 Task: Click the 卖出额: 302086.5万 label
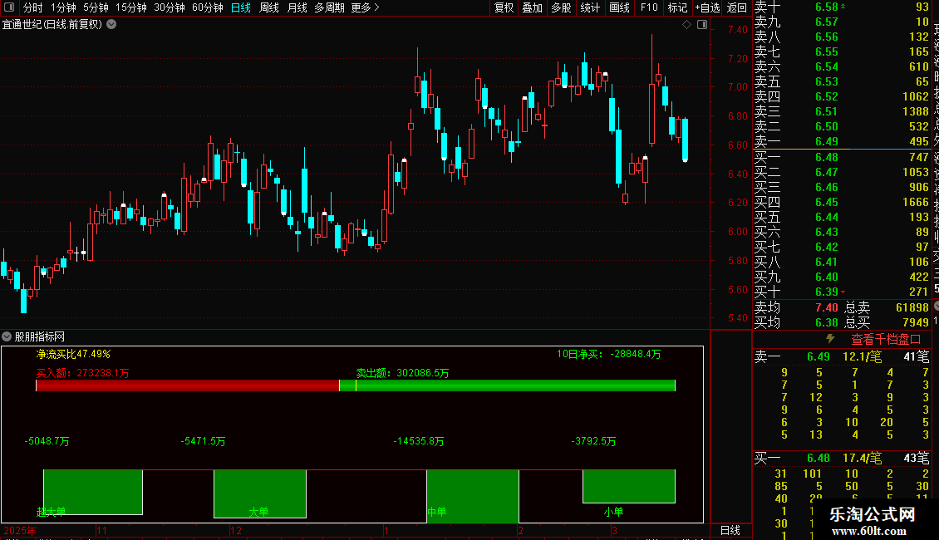(402, 373)
